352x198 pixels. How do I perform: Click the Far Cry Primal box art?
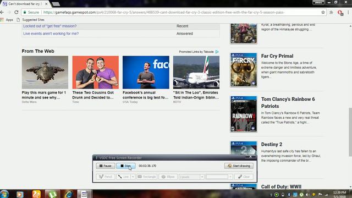[x=244, y=70]
